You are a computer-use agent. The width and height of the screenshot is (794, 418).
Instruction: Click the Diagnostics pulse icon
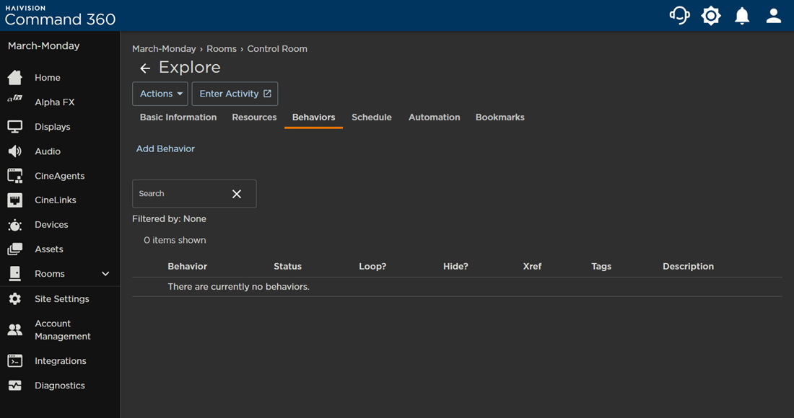click(x=14, y=385)
